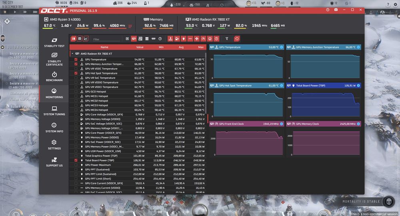Toggle the motherboard sensor filter icon
400x216 pixels.
[140, 39]
